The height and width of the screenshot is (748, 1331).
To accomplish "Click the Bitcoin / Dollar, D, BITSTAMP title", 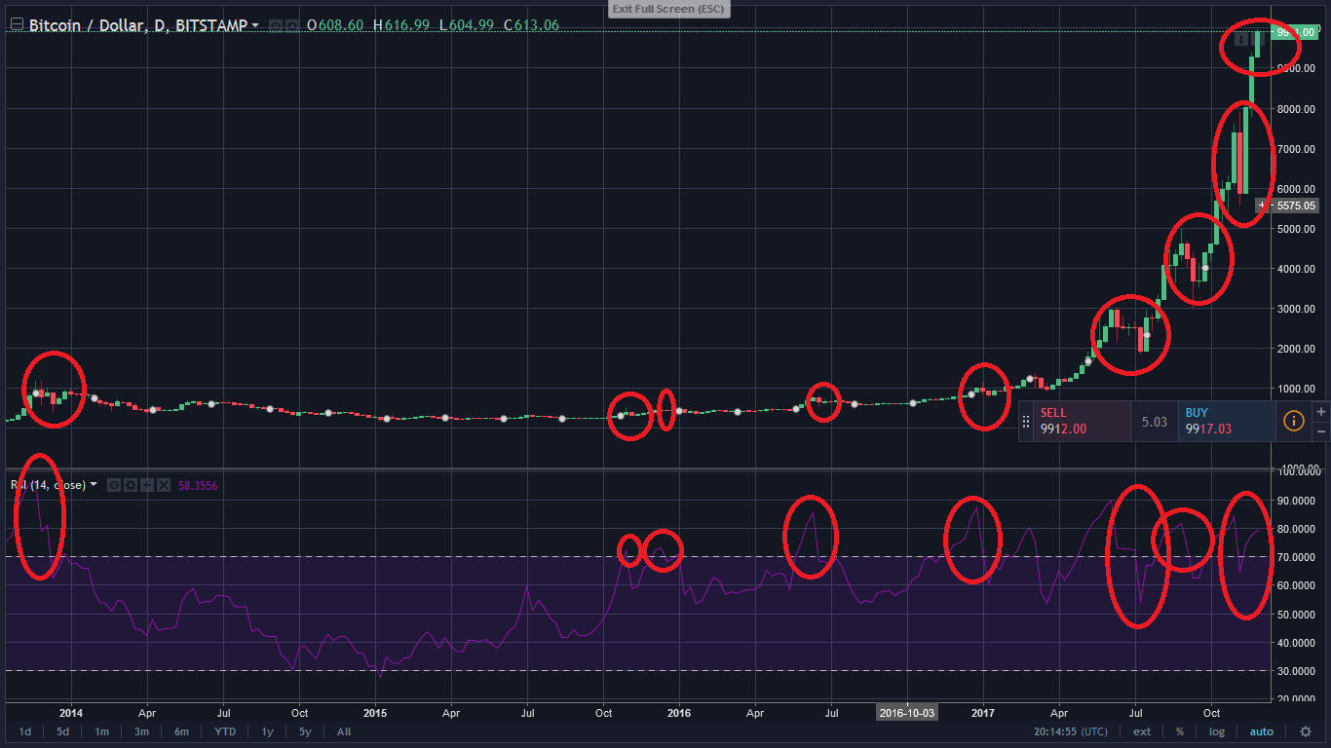I will [x=136, y=25].
